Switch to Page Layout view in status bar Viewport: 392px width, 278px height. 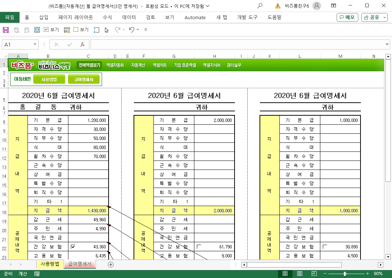coord(299,274)
